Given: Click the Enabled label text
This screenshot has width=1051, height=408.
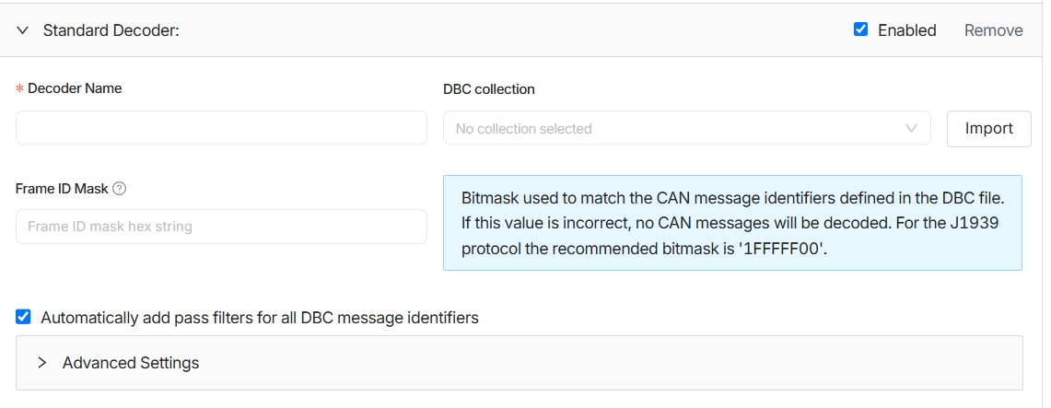Looking at the screenshot, I should [x=907, y=30].
